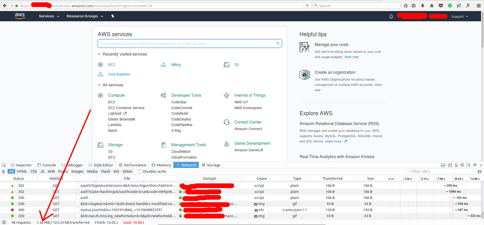Open the Lambda service link
This screenshot has height=225, width=484.
click(x=115, y=125)
